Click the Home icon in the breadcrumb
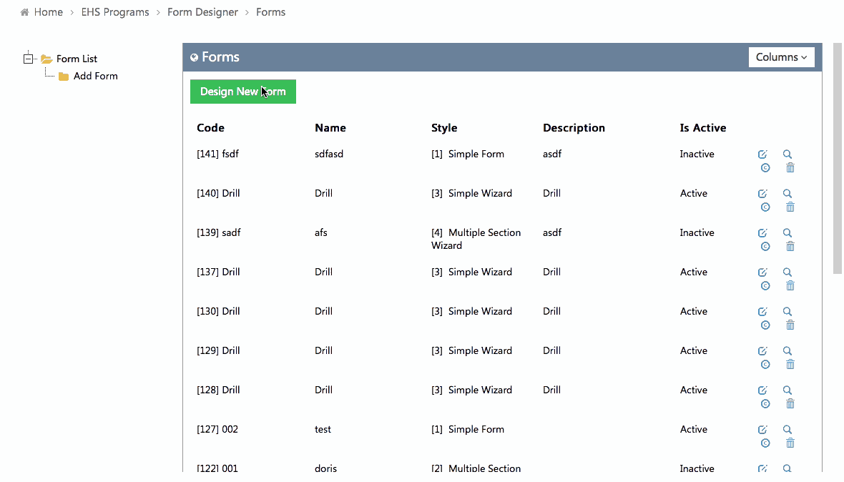Screen dimensions: 844x482 (25, 12)
